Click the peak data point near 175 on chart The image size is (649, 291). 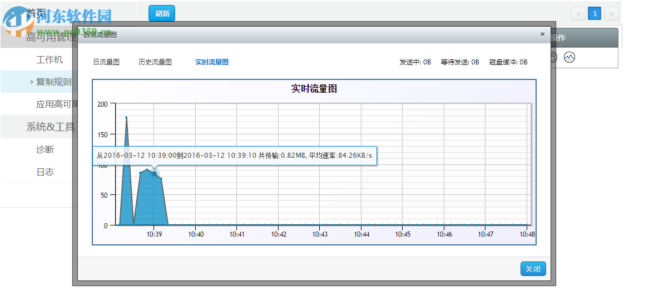pos(126,117)
